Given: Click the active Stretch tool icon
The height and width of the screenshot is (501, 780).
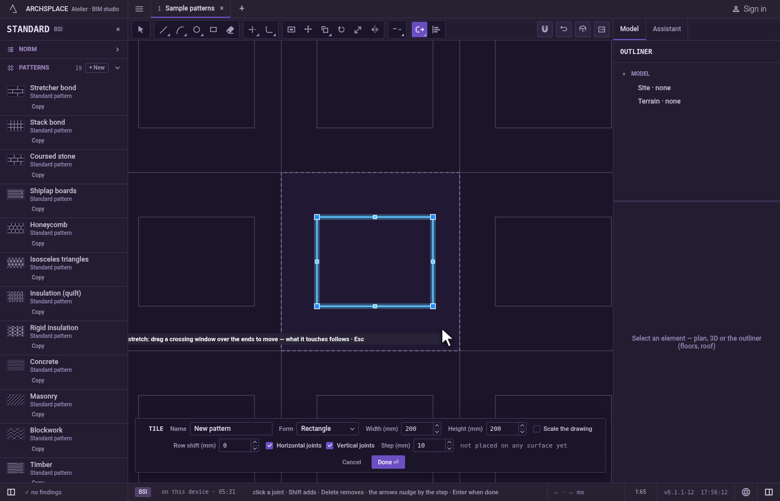Looking at the screenshot, I should pos(420,30).
